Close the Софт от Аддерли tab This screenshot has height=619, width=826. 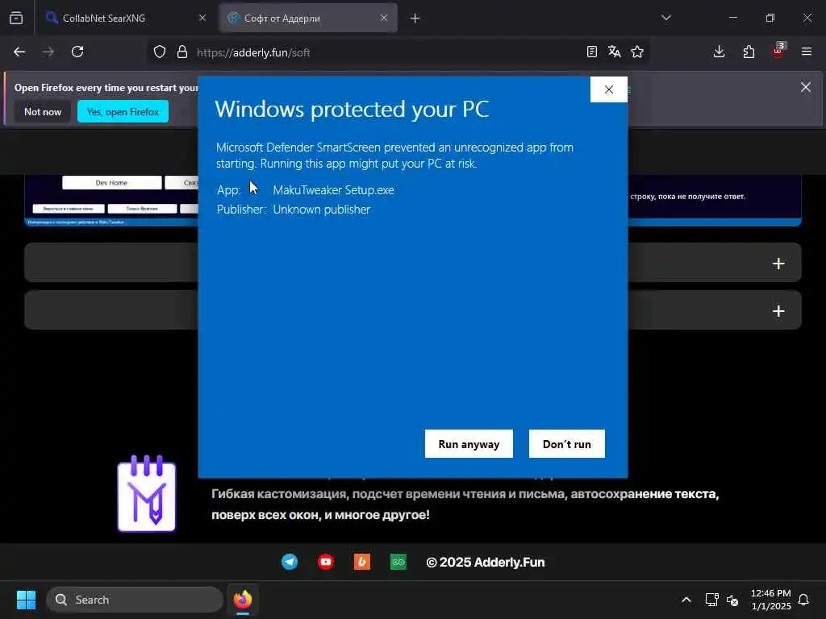click(x=384, y=18)
